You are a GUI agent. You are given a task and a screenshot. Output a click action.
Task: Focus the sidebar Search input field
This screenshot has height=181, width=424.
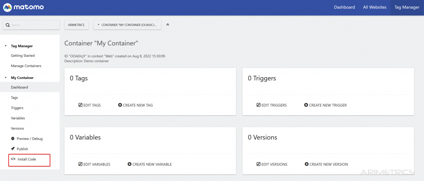point(34,25)
